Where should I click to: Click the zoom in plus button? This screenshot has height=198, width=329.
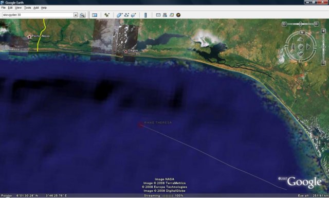323,31
